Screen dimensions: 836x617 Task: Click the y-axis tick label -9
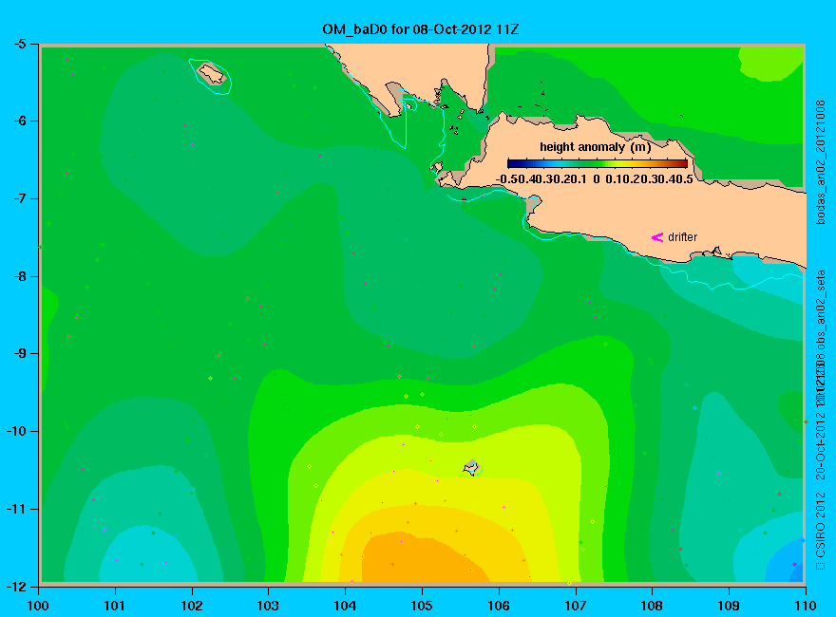(19, 354)
